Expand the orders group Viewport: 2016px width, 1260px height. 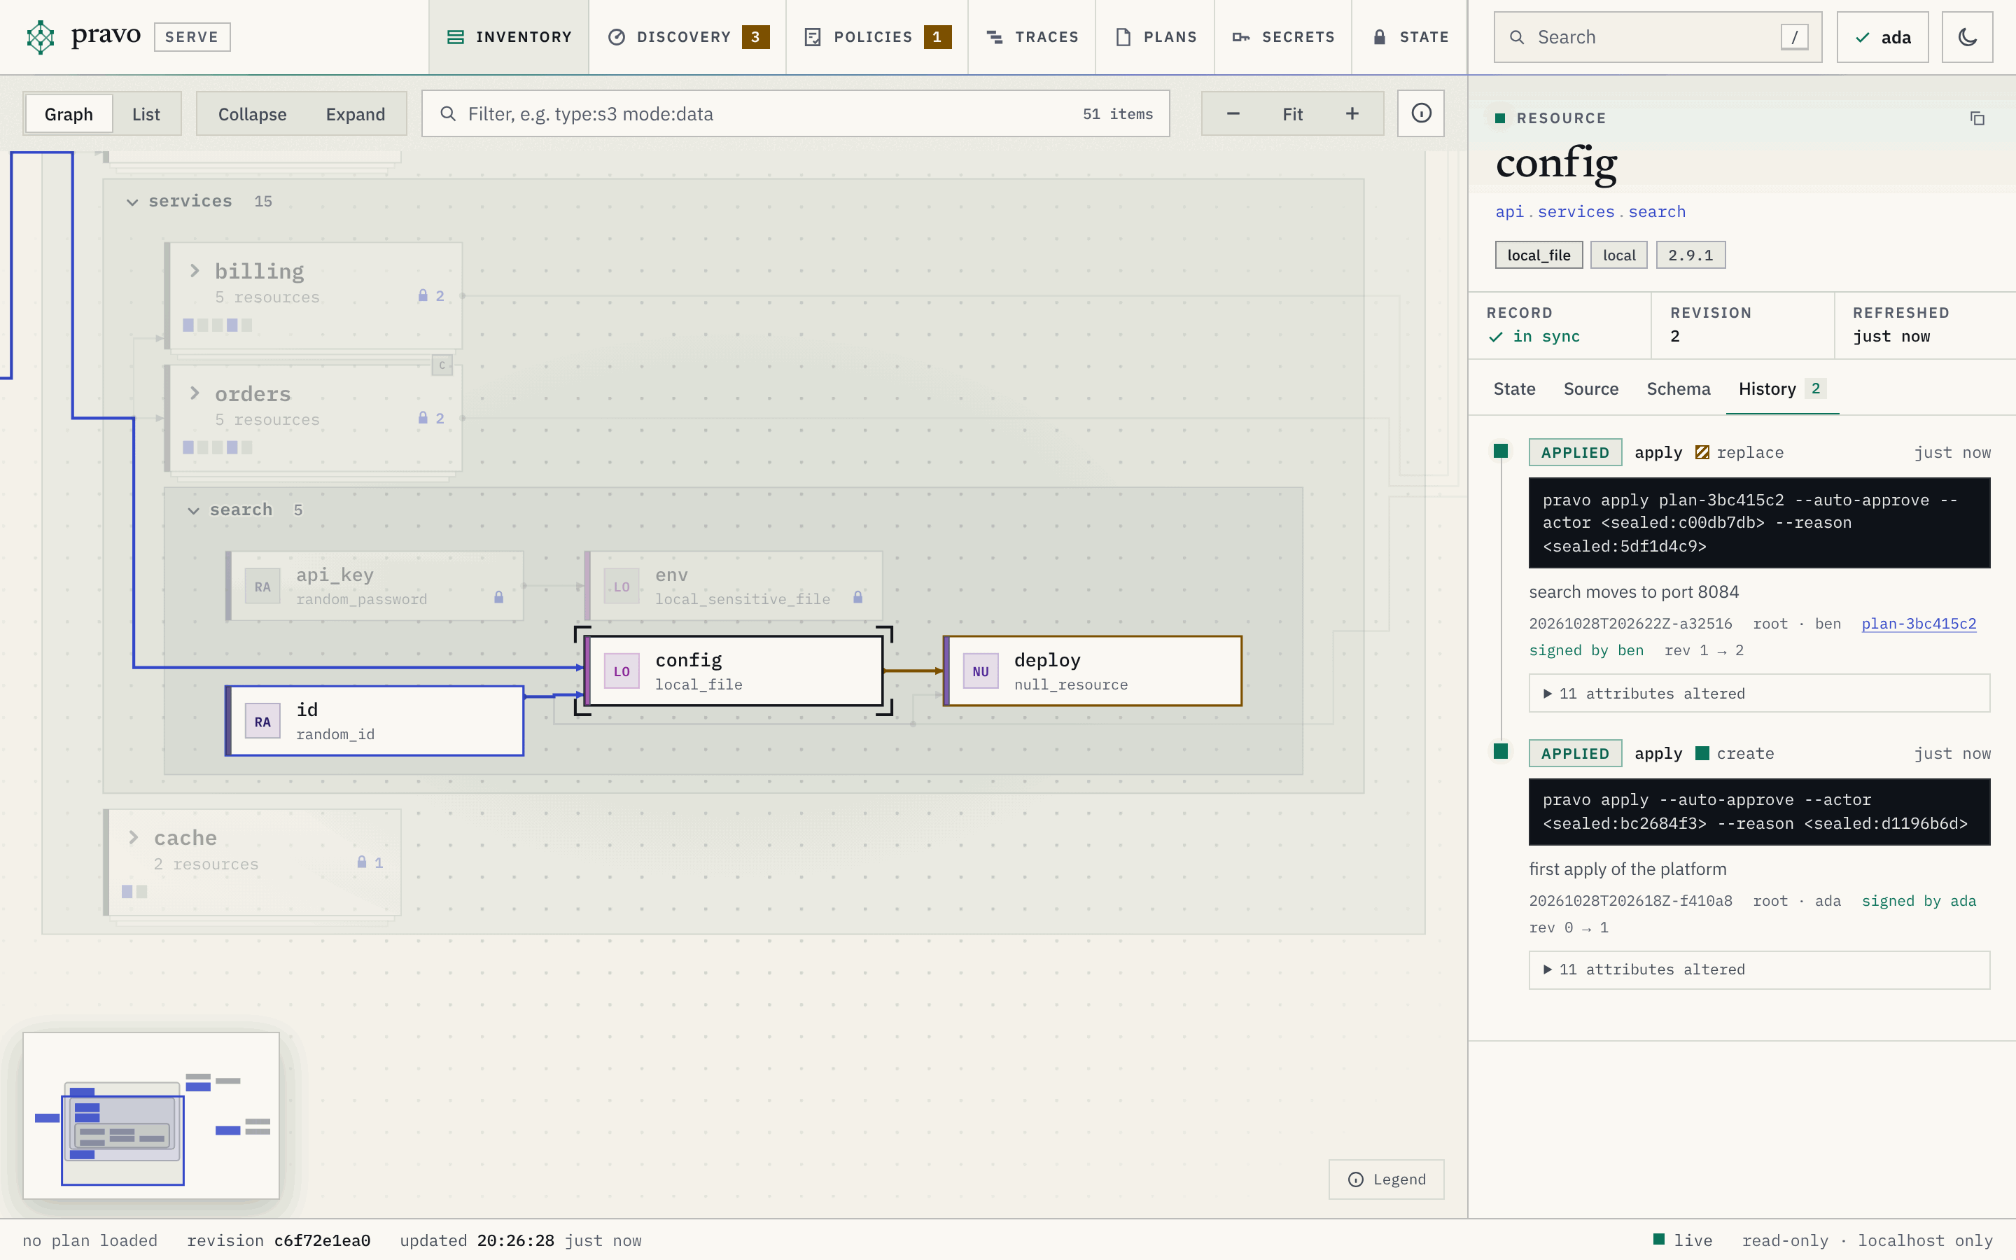point(195,393)
